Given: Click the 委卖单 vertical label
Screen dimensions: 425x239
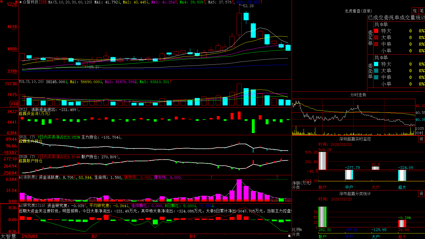Looking at the screenshot, I should point(370,71).
